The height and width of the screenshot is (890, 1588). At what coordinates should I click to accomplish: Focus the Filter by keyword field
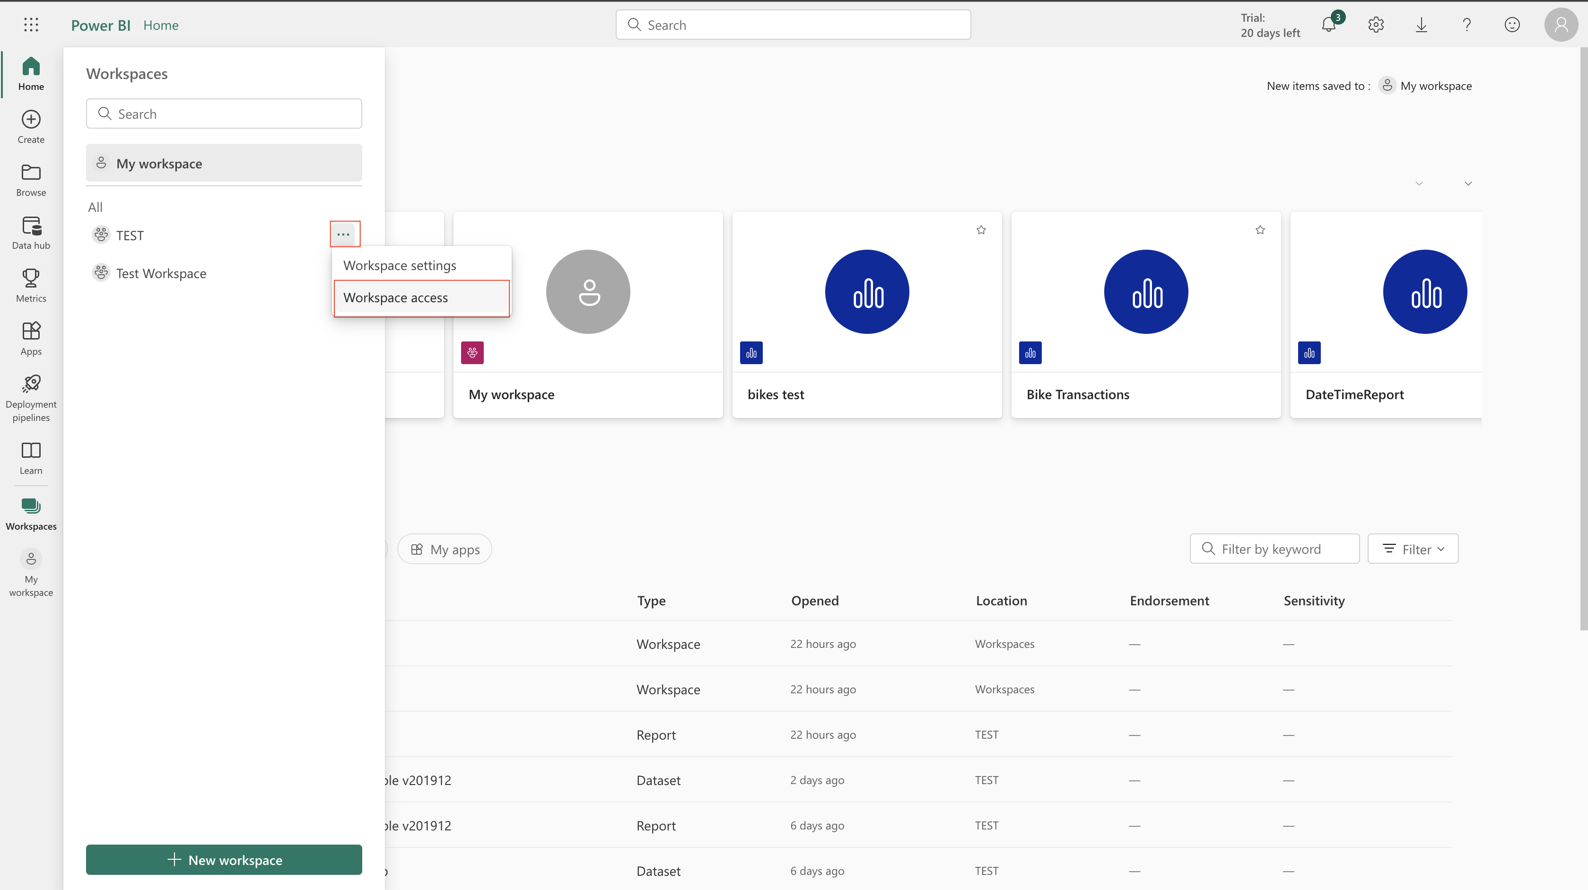pos(1274,549)
